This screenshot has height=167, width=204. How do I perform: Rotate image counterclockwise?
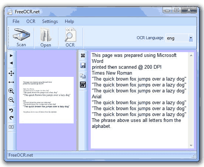pos(11,110)
